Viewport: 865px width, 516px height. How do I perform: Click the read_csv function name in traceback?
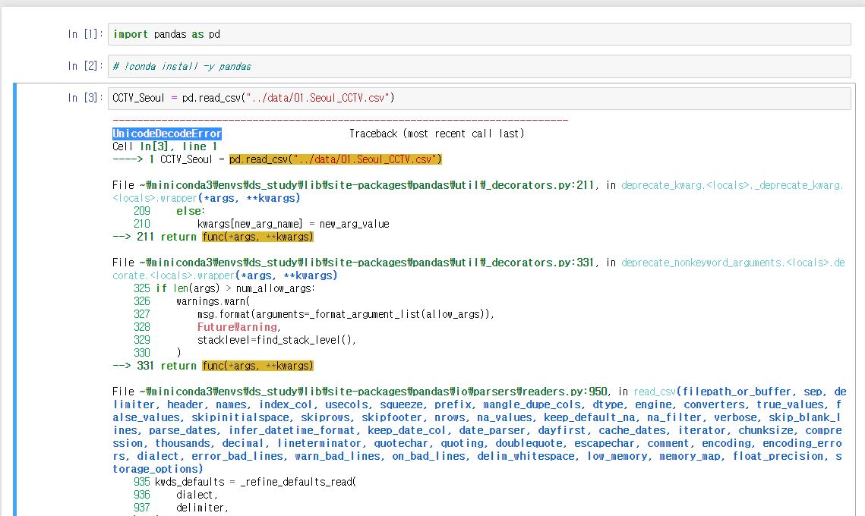click(x=655, y=392)
